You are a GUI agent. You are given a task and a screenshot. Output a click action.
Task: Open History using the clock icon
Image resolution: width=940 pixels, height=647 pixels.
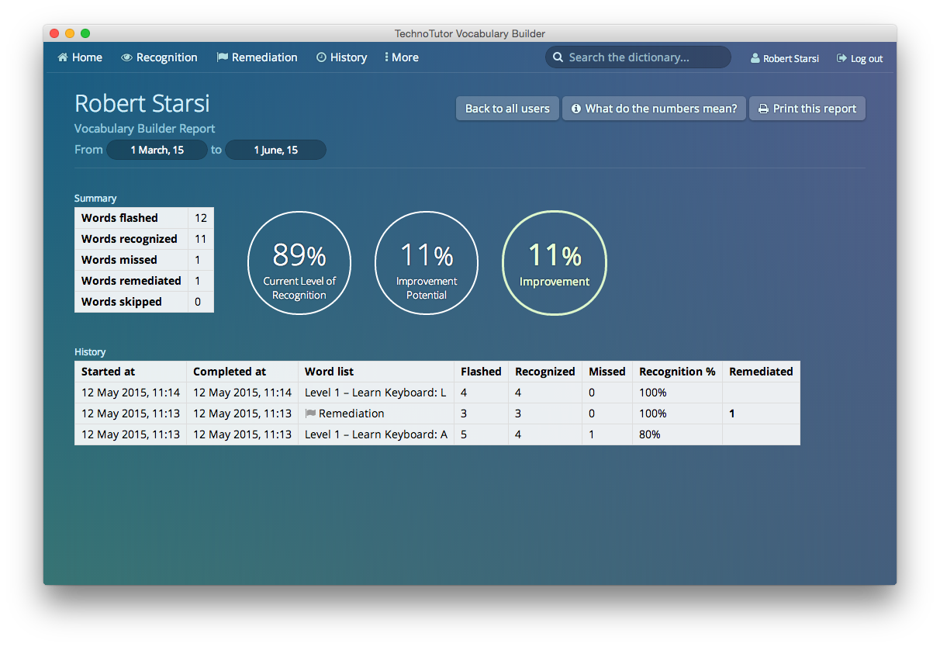320,57
